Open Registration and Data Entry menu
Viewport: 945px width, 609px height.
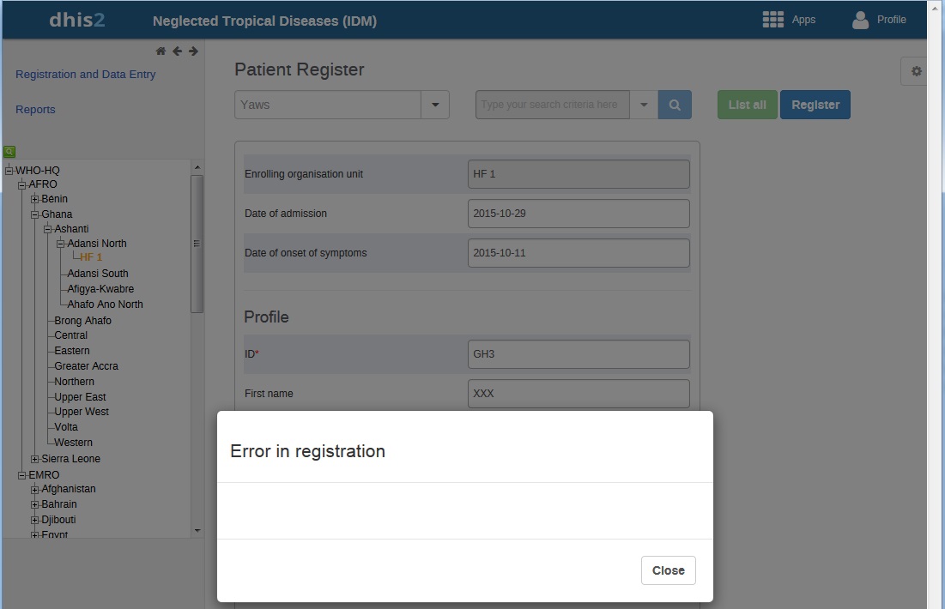pos(86,75)
